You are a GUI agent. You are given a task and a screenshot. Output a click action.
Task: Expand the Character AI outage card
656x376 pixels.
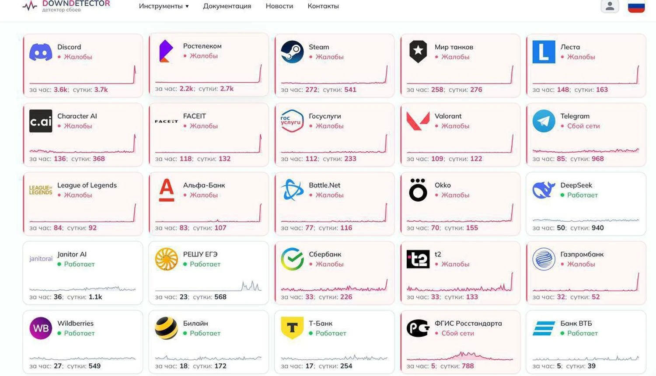click(83, 134)
